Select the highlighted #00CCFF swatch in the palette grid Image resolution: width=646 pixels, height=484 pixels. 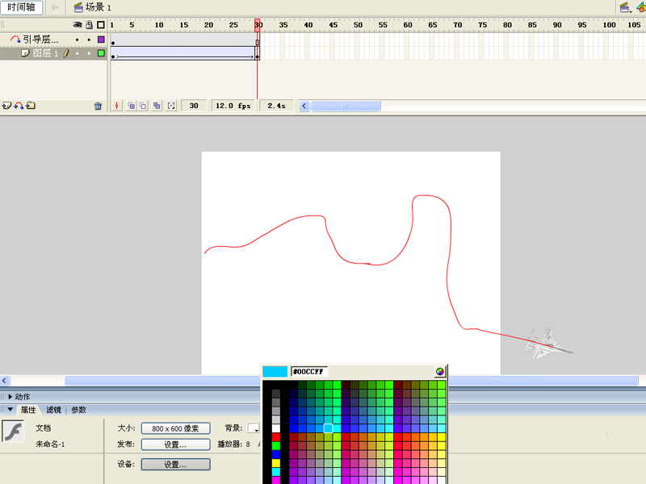[x=329, y=428]
